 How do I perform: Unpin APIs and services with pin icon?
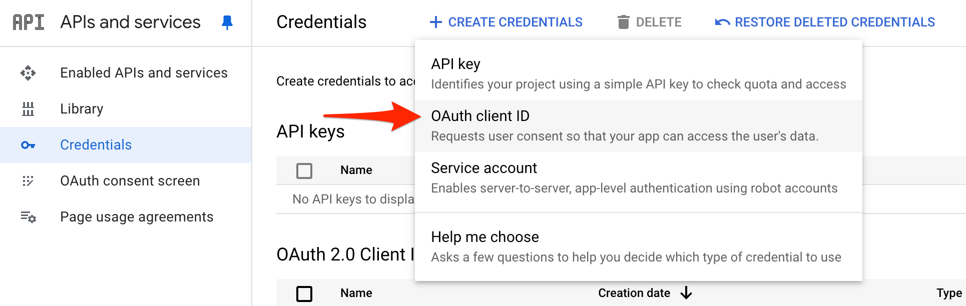tap(227, 22)
